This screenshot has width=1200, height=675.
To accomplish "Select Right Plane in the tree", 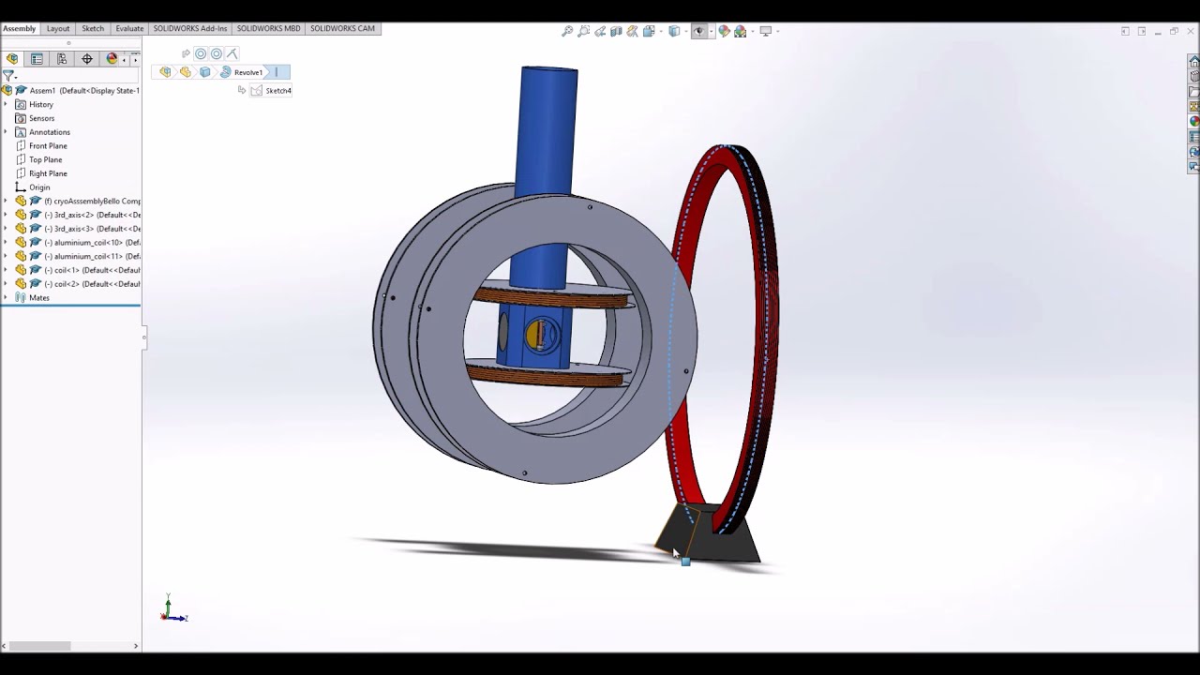I will 40,173.
